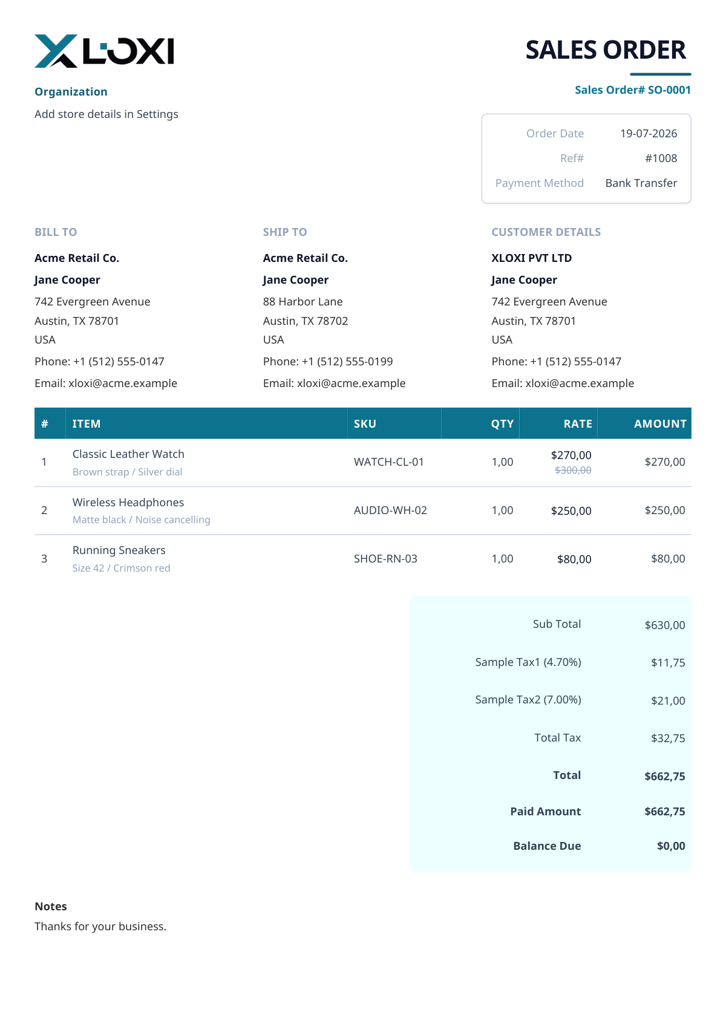726x1027 pixels.
Task: Select the Running Sneakers item name
Action: tap(119, 550)
